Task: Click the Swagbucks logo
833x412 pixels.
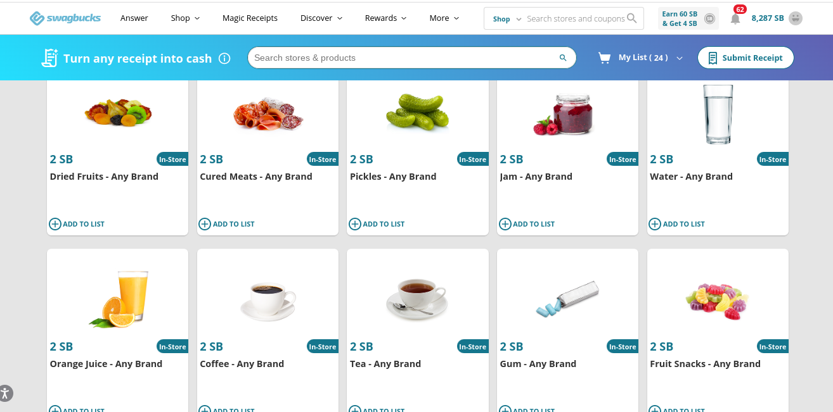Action: point(65,18)
